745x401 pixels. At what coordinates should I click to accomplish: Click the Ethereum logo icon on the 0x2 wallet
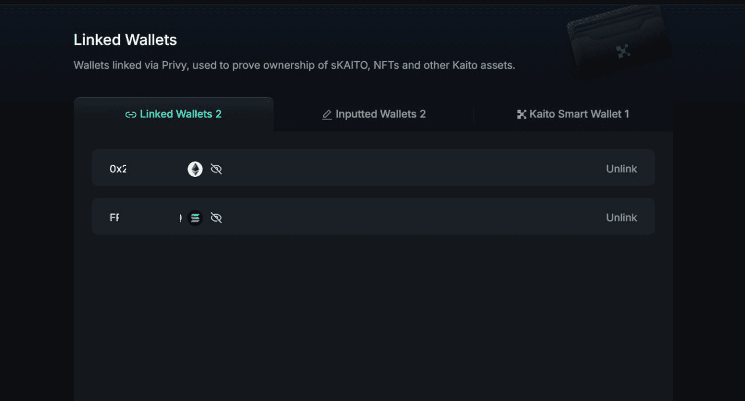pyautogui.click(x=195, y=169)
